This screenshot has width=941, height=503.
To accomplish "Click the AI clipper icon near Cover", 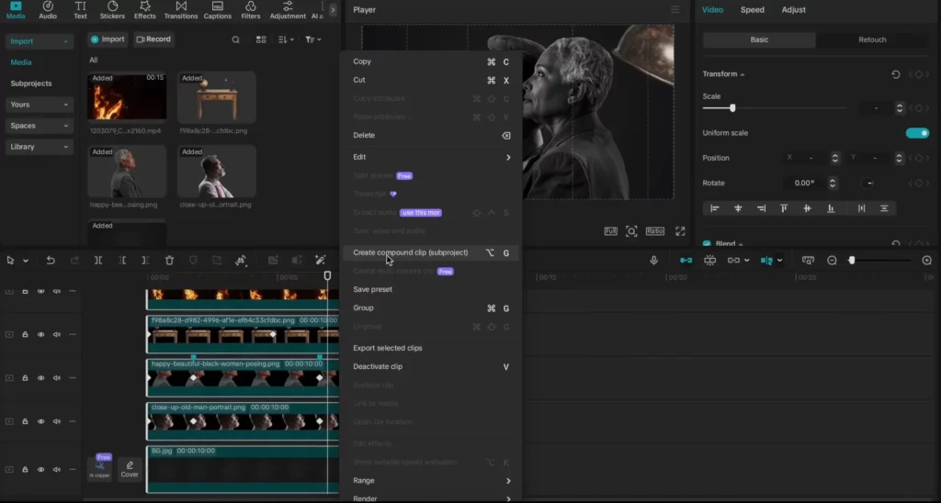I will 99,468.
